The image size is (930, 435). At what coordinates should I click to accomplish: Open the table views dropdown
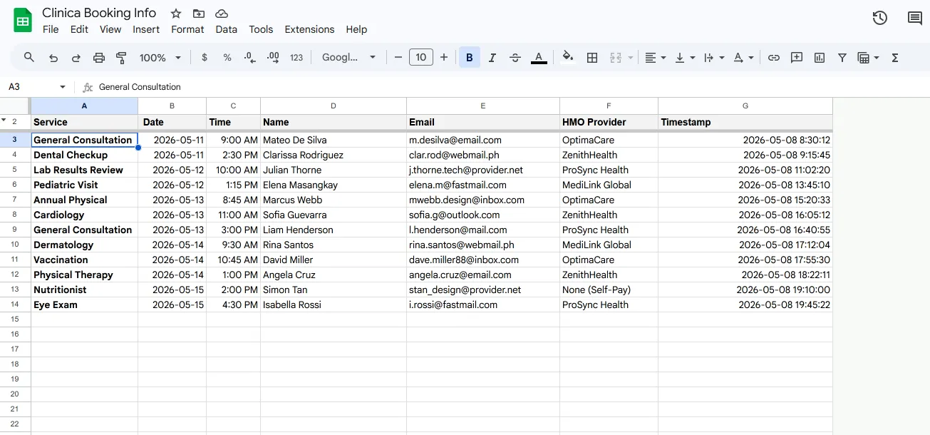click(x=868, y=58)
